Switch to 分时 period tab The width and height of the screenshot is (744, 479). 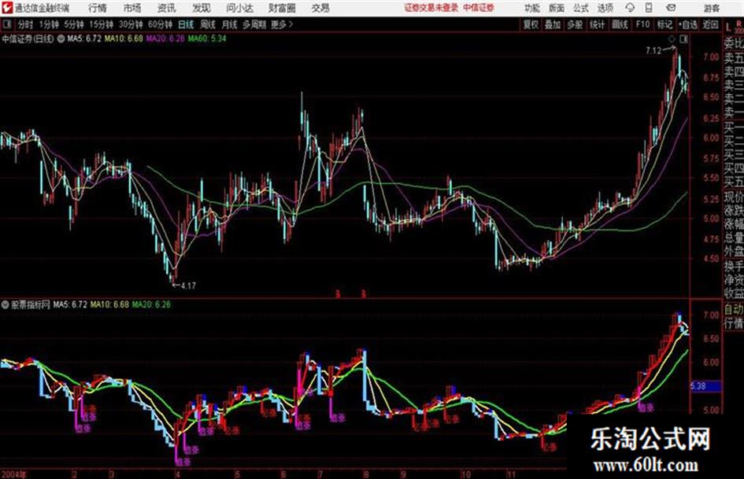[x=25, y=24]
